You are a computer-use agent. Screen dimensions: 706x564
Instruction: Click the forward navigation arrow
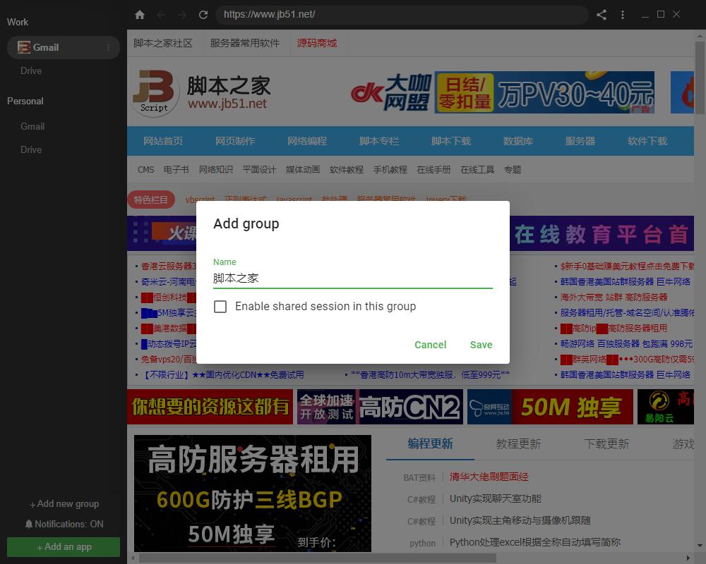(x=183, y=14)
